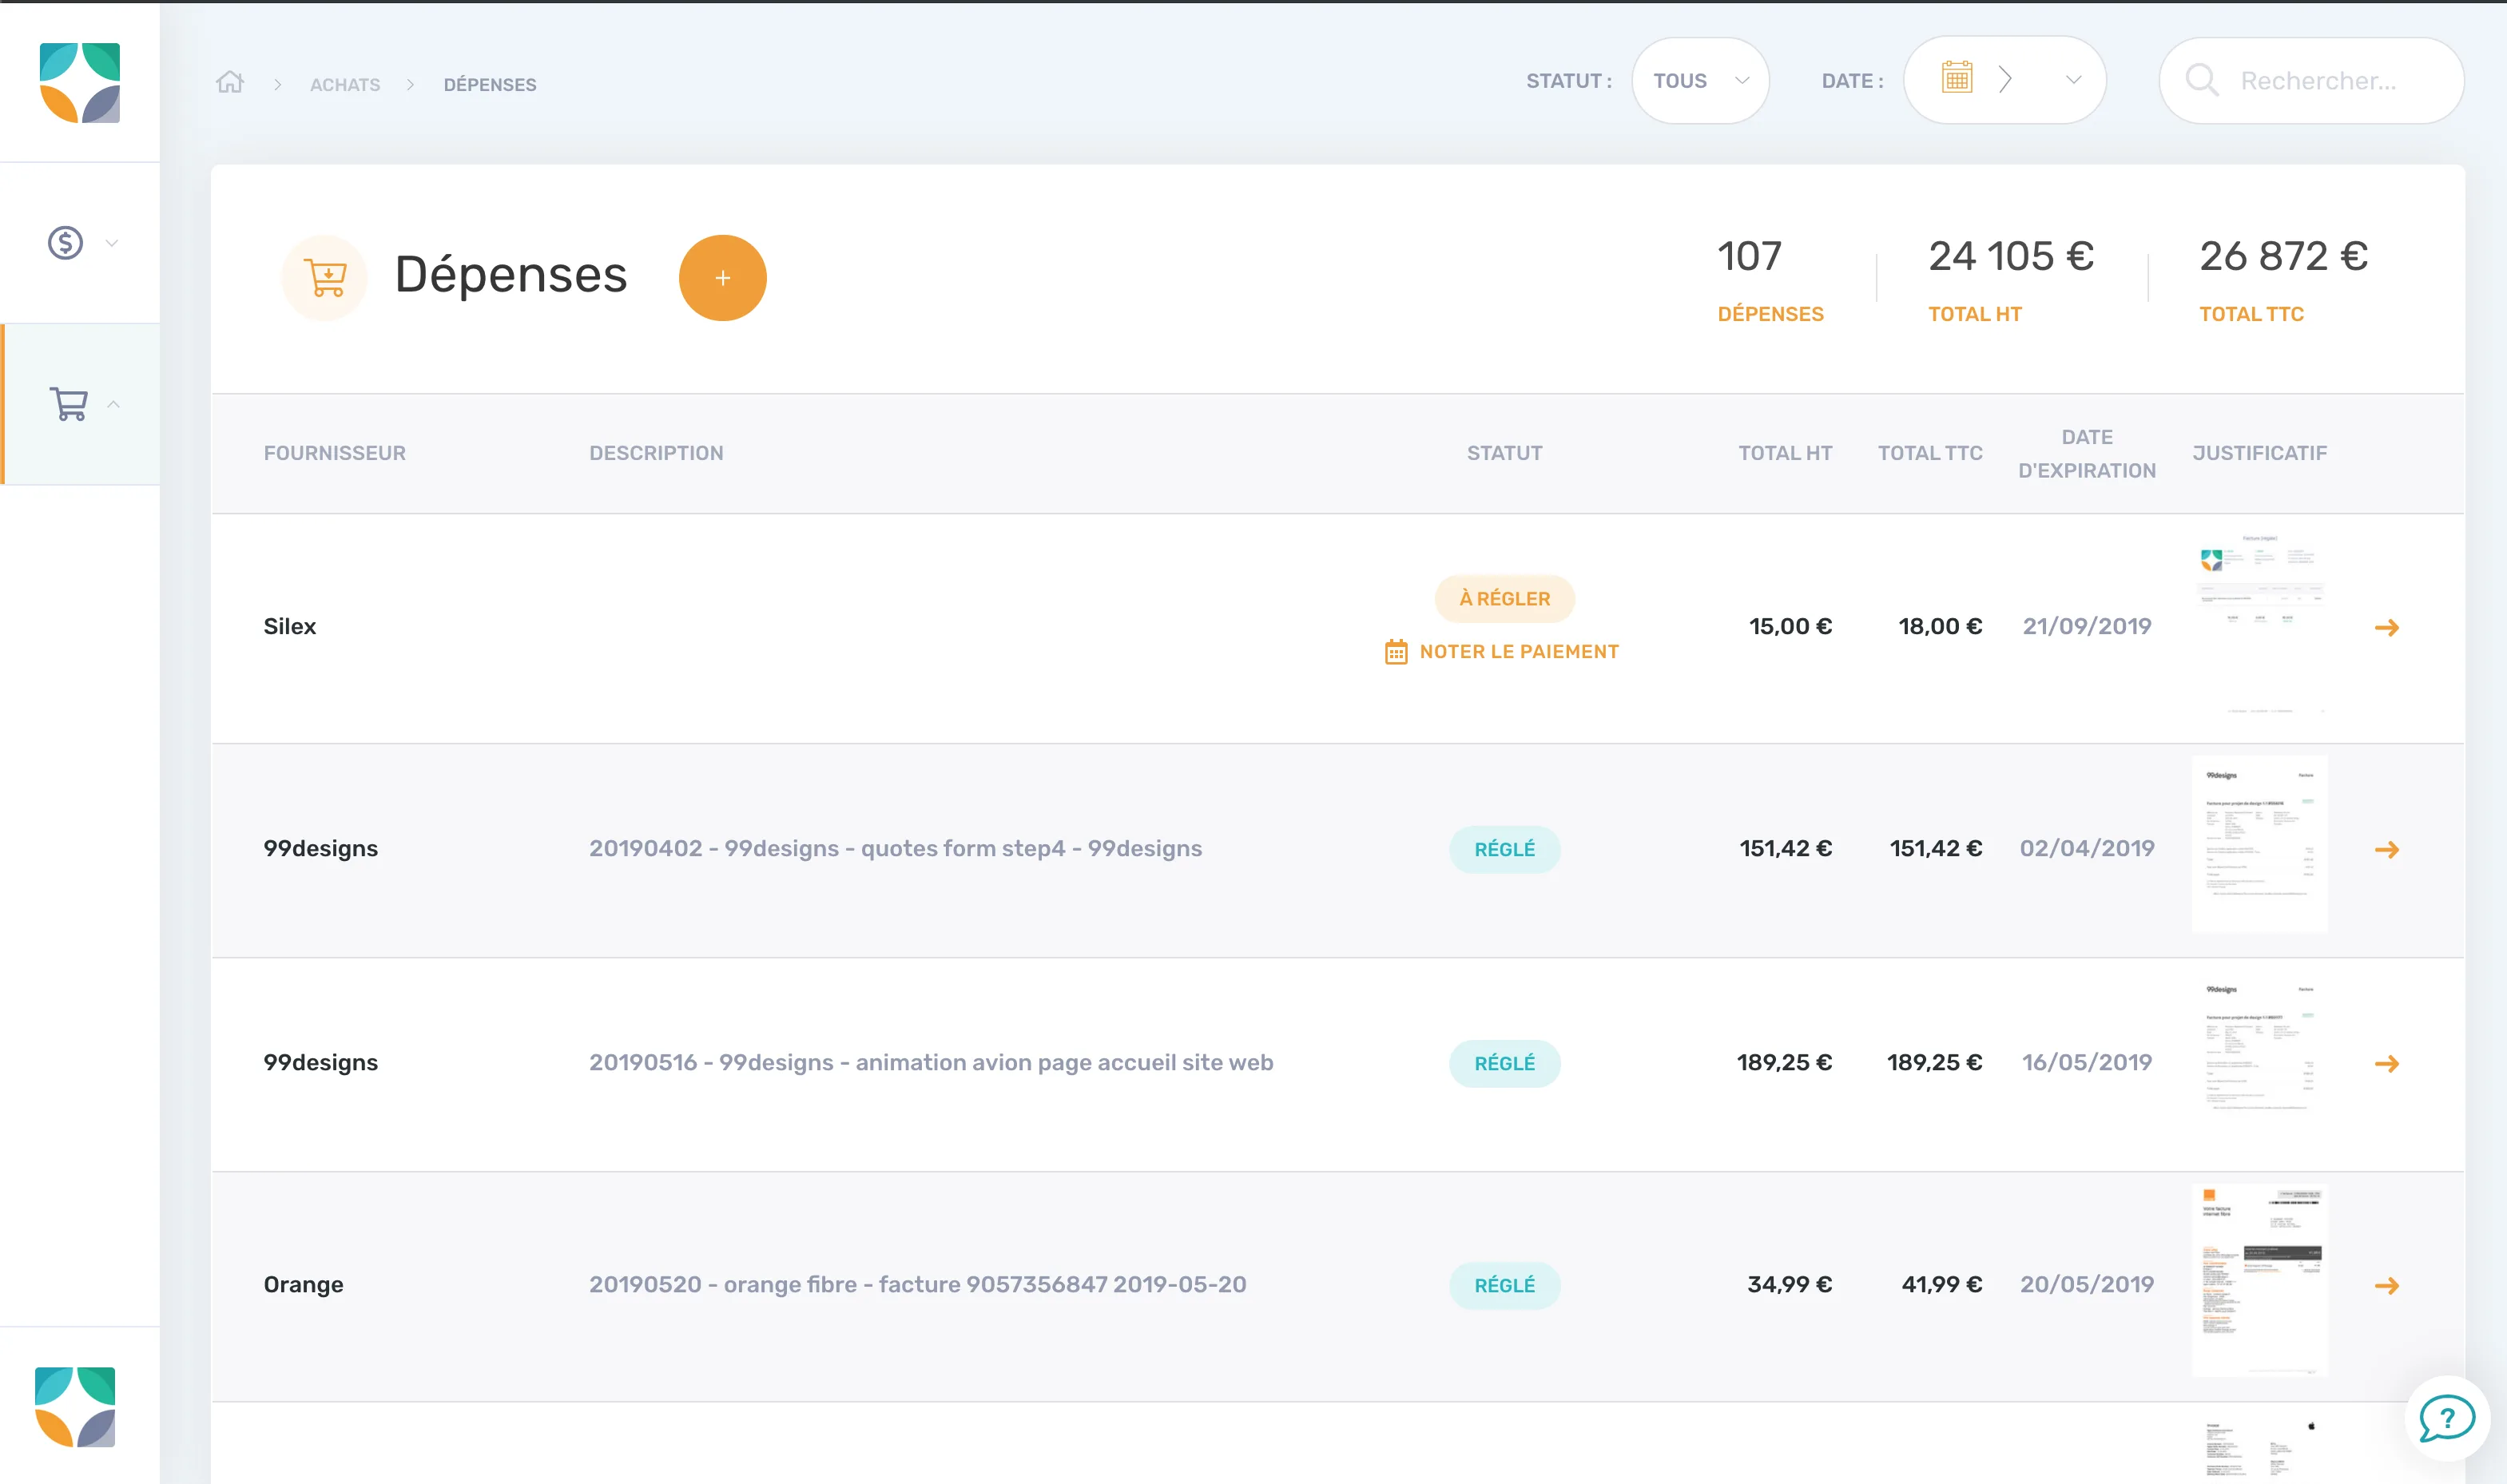Image resolution: width=2507 pixels, height=1484 pixels.
Task: Open the 151,42 € 99designs expense arrow
Action: click(x=2386, y=849)
